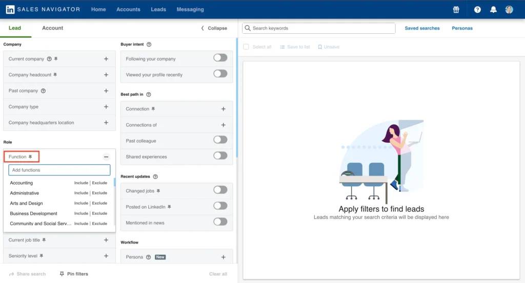This screenshot has width=525, height=283.
Task: Click the Search keywords field
Action: (319, 28)
